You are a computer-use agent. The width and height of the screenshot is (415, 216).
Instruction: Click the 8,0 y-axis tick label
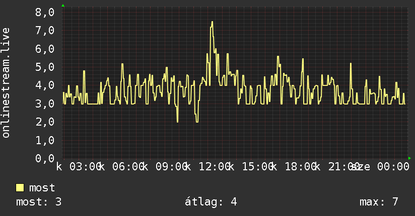point(45,13)
